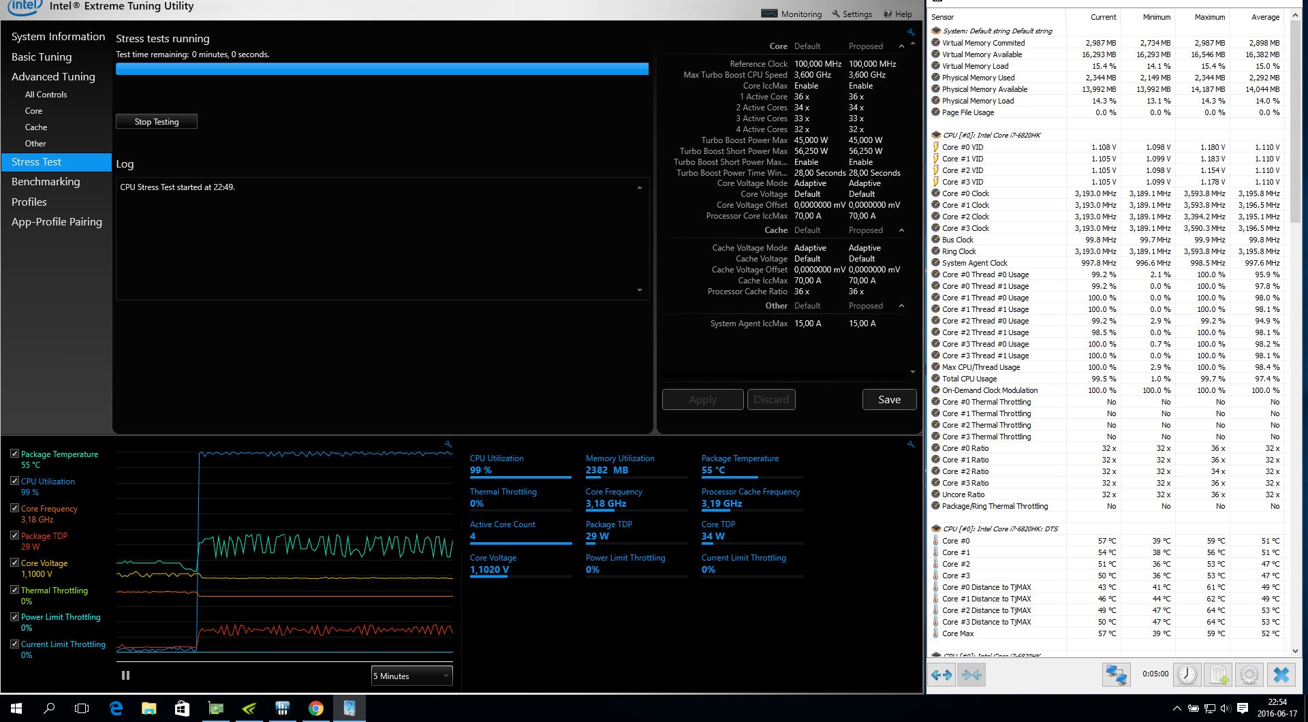The width and height of the screenshot is (1308, 722).
Task: Open the 5 Minutes graph duration dropdown
Action: [411, 676]
